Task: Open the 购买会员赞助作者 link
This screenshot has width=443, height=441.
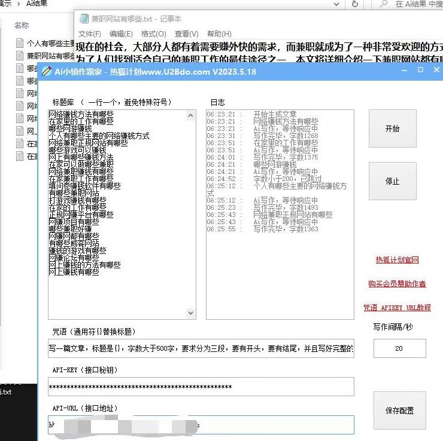Action: point(397,284)
